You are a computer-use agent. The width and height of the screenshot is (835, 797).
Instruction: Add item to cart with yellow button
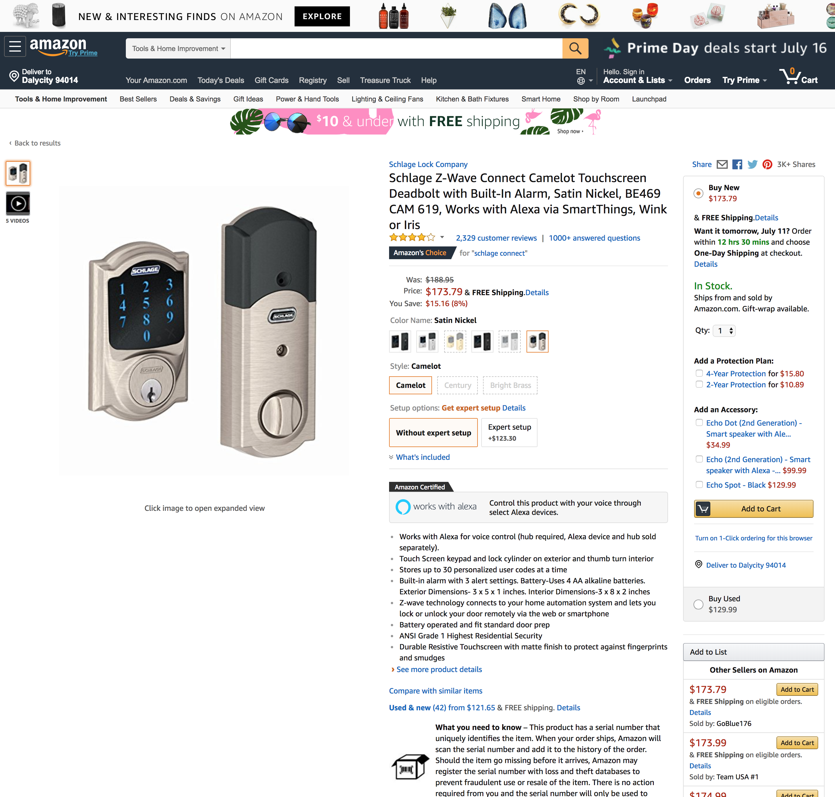[x=754, y=509]
